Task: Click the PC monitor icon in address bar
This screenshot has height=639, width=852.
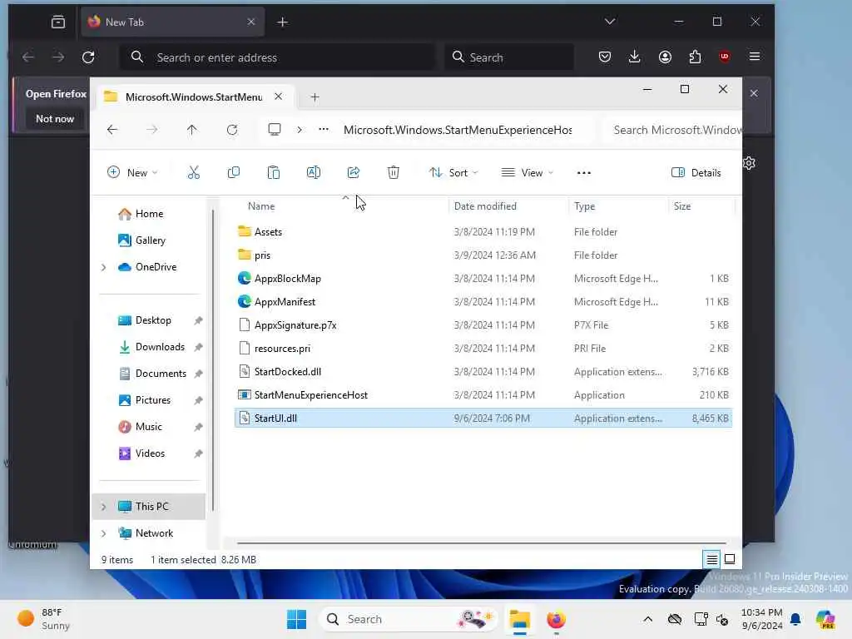Action: click(275, 130)
